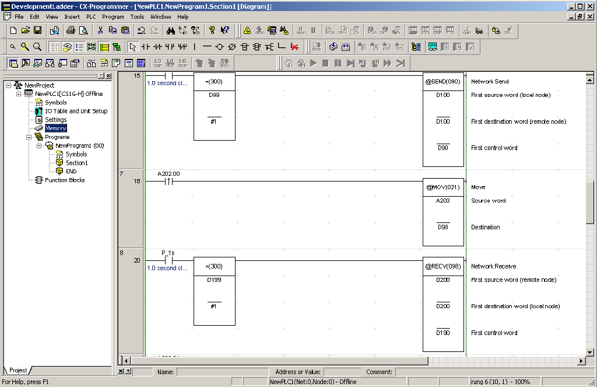Image resolution: width=597 pixels, height=387 pixels.
Task: Toggle the Project Workspace view button
Action: click(13, 63)
